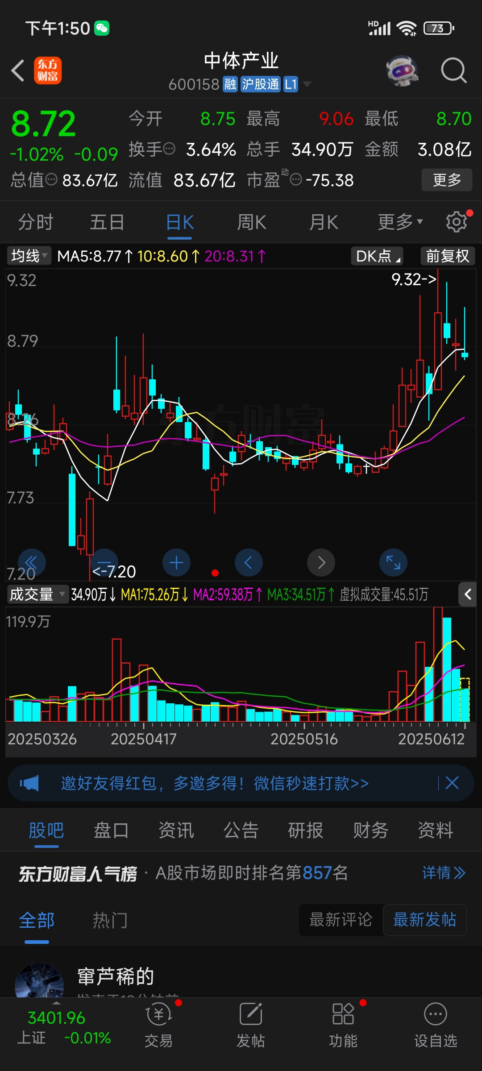Viewport: 482px width, 1071px height.
Task: Sort by 最新发帖
Action: (424, 920)
